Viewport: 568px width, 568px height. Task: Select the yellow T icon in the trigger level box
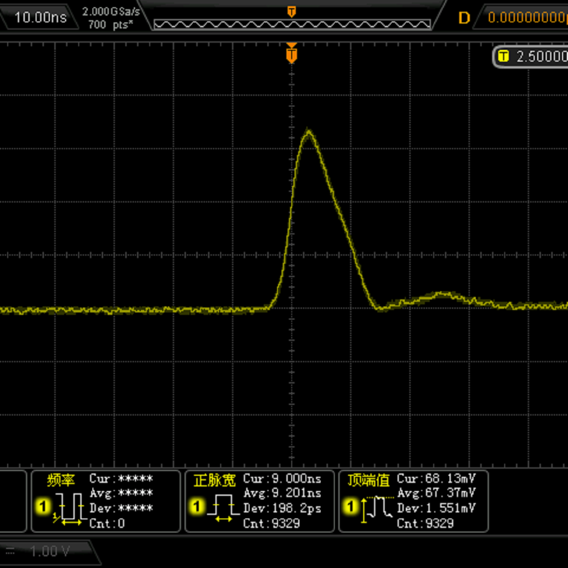[503, 56]
